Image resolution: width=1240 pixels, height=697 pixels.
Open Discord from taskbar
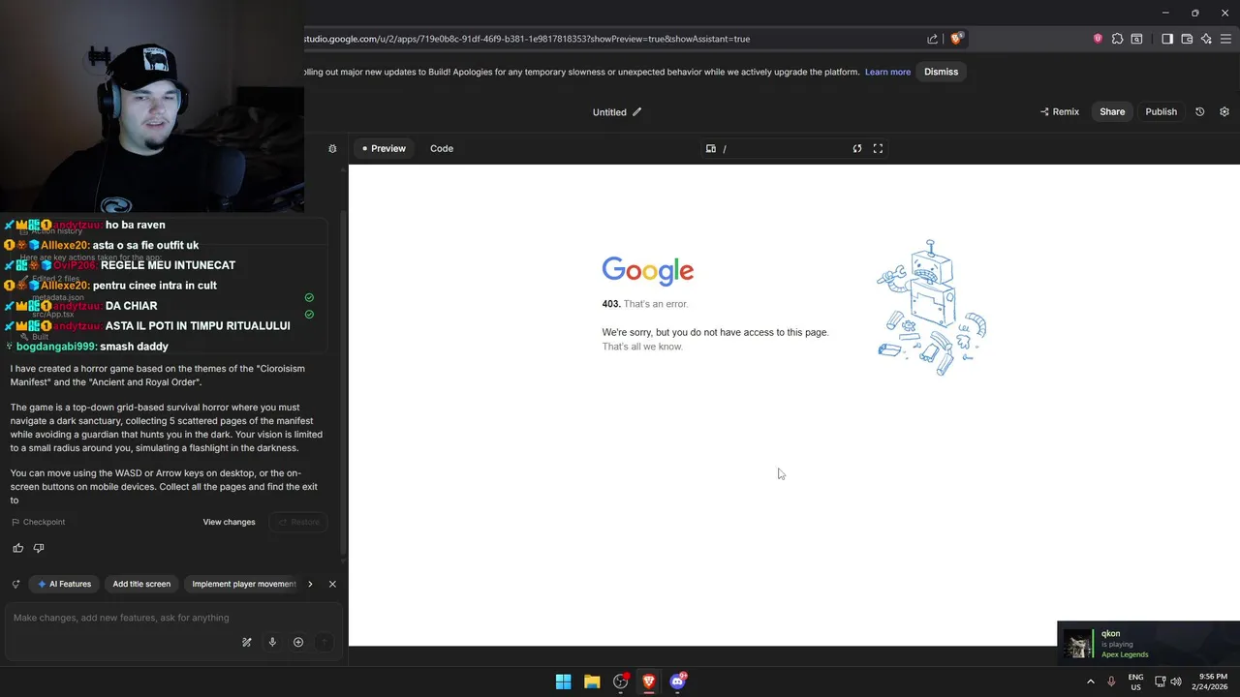[678, 682]
